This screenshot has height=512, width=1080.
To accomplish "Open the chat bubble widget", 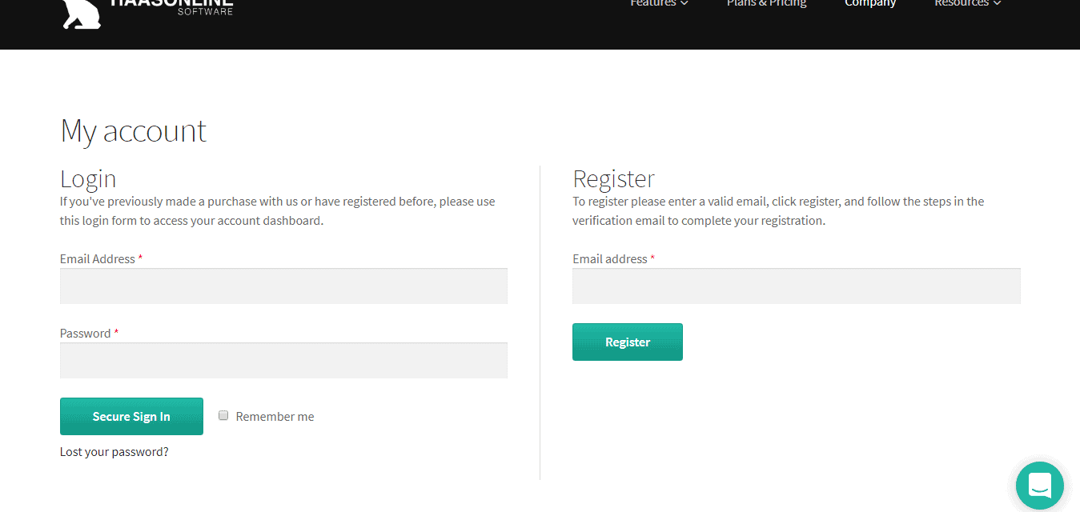I will (1039, 486).
